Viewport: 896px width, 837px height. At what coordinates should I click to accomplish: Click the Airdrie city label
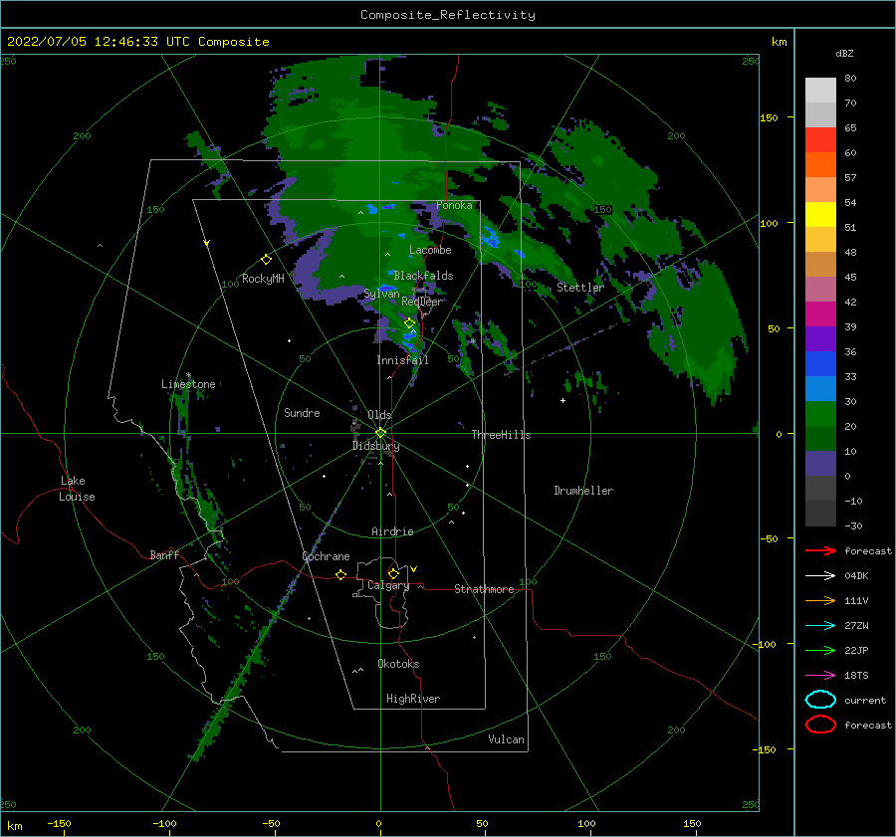pos(392,531)
